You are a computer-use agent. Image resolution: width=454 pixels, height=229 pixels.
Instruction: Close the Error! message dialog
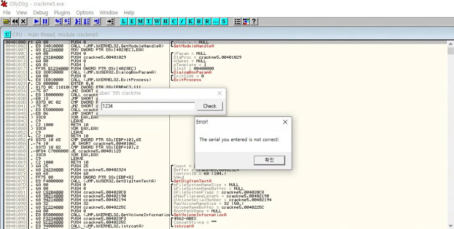tap(285, 122)
